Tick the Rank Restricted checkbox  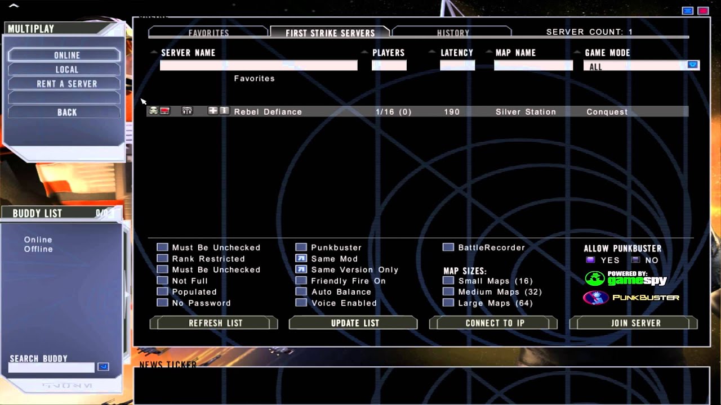click(162, 259)
